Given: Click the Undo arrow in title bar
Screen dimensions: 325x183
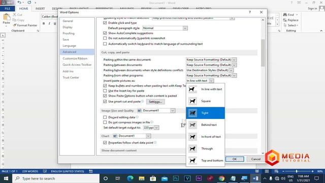Looking at the screenshot, I should click(x=19, y=3).
